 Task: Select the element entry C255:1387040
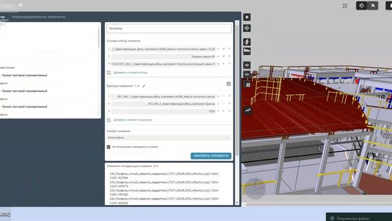pos(164,192)
